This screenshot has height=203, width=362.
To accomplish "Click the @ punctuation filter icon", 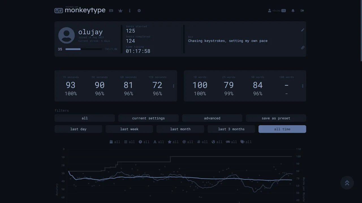I will [184, 142].
